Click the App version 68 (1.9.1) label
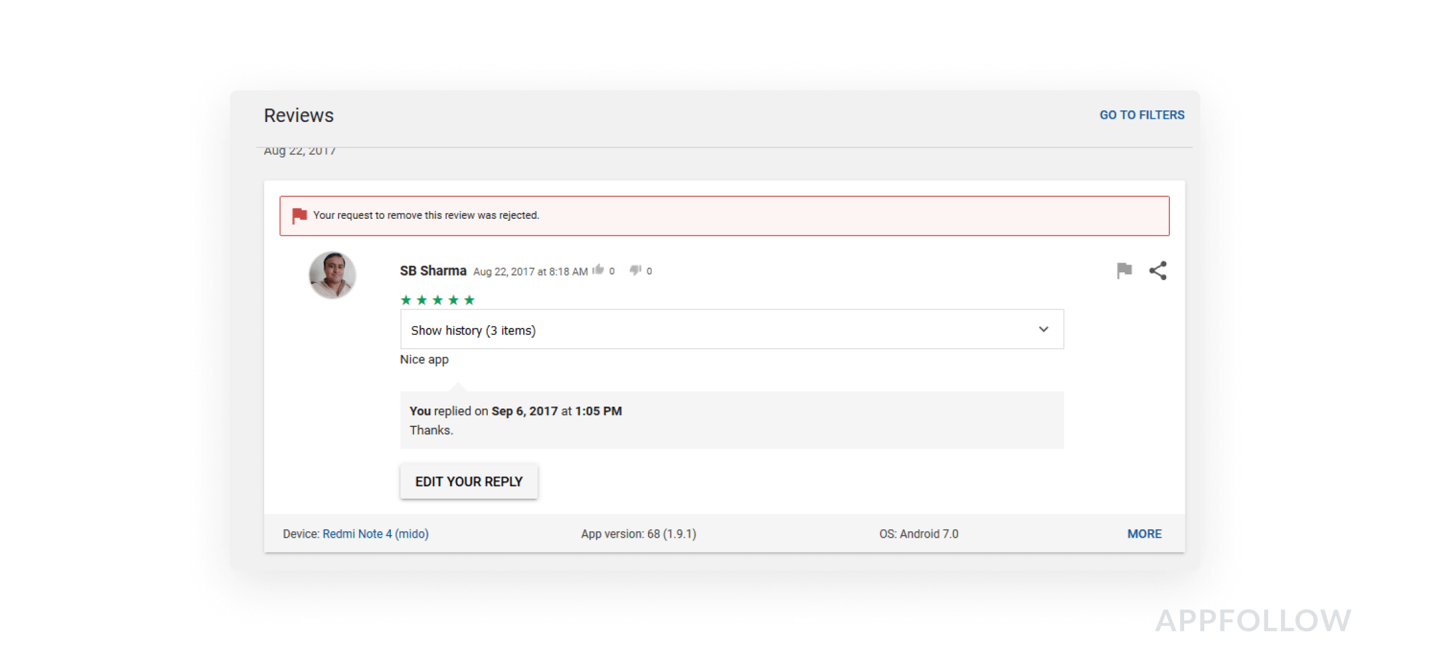Screen dimensions: 1429x670 pos(638,534)
